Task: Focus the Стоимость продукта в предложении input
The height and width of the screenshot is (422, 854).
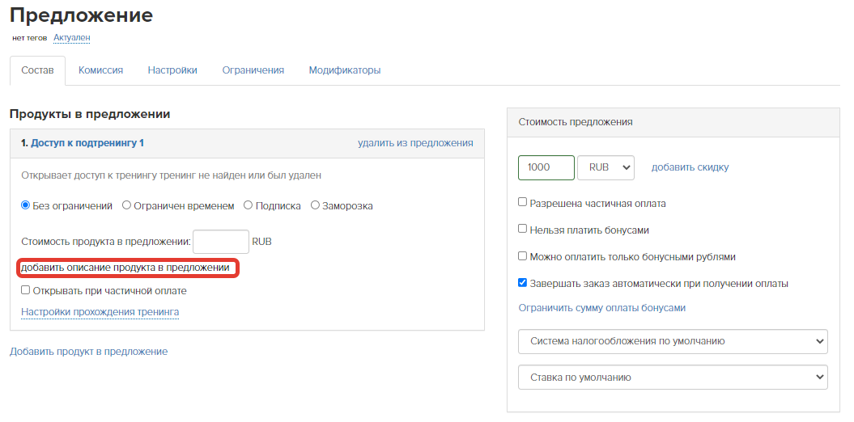Action: click(x=221, y=242)
